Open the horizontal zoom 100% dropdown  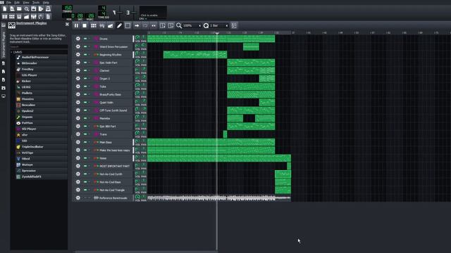coord(192,25)
